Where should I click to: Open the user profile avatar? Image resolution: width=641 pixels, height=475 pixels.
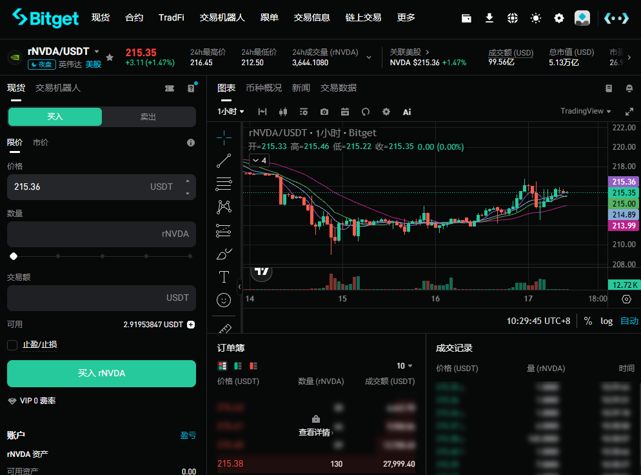click(x=582, y=18)
